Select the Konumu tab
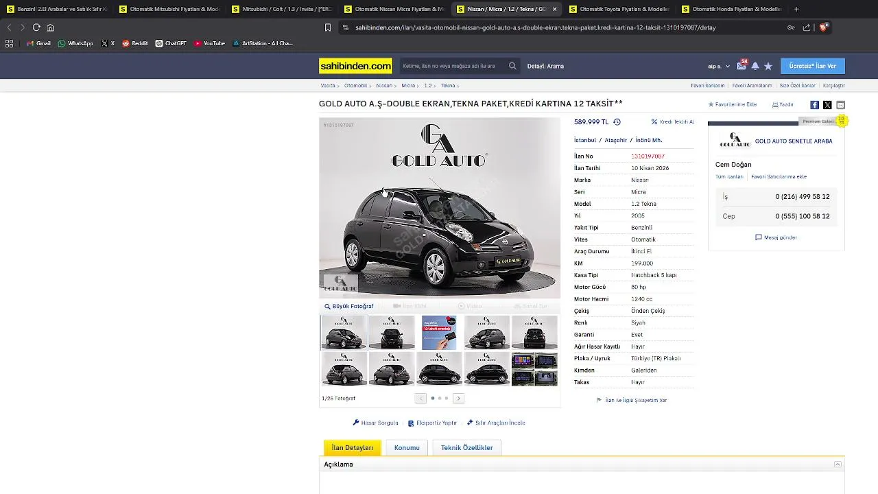 coord(407,448)
